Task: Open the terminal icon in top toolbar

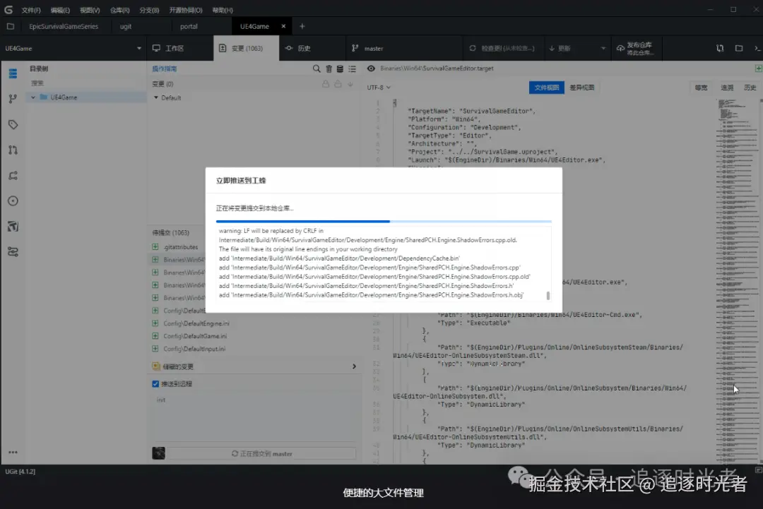Action: pyautogui.click(x=757, y=48)
